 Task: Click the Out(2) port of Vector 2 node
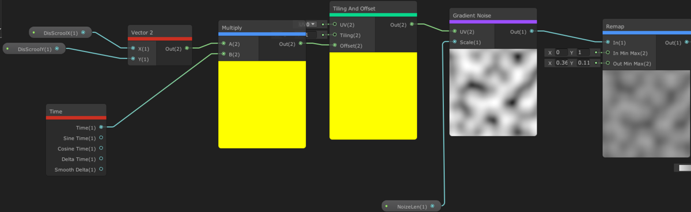coord(187,48)
